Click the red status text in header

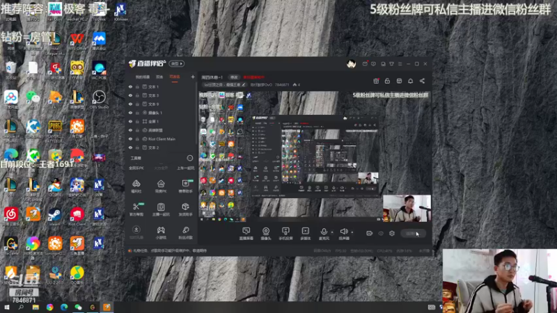pos(253,77)
